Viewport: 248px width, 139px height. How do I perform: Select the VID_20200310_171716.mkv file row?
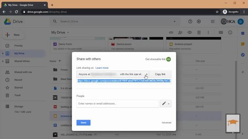(136, 134)
